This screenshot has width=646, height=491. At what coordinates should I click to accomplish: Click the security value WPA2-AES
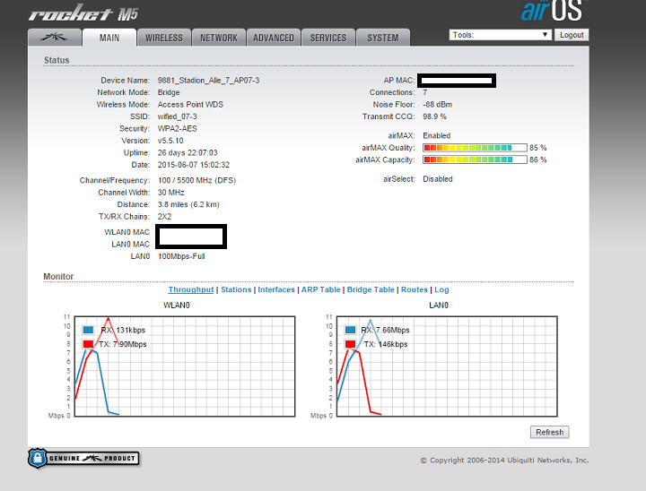pyautogui.click(x=177, y=128)
